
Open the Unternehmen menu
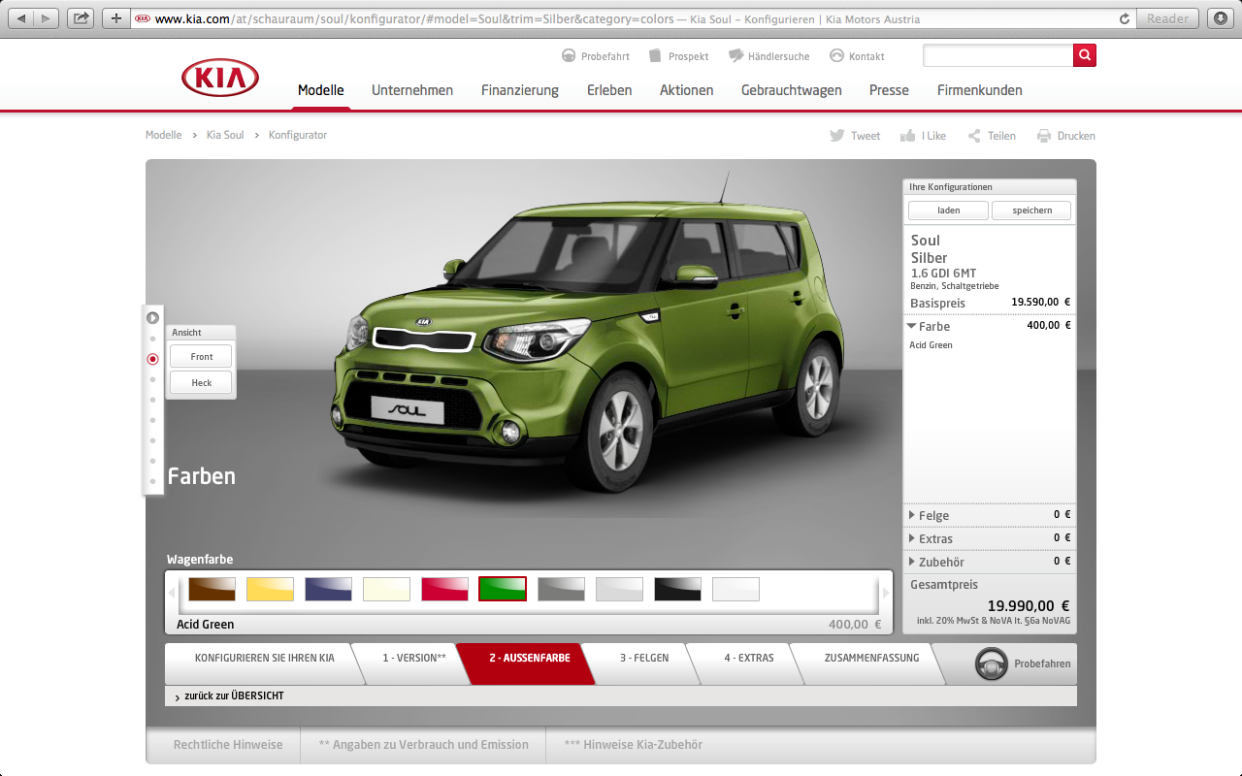coord(412,90)
